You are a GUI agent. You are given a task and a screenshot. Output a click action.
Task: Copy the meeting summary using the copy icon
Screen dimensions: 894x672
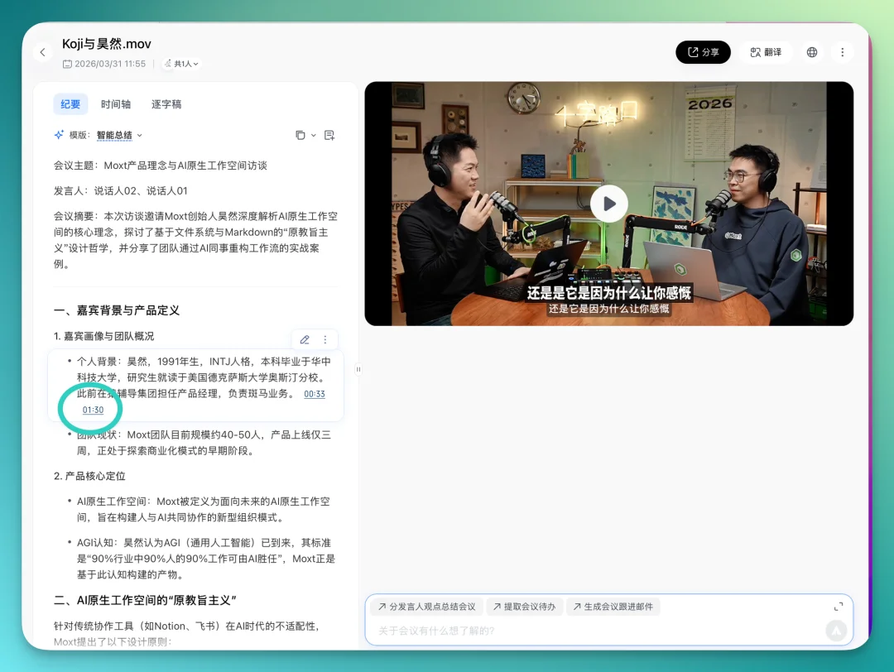pyautogui.click(x=300, y=135)
